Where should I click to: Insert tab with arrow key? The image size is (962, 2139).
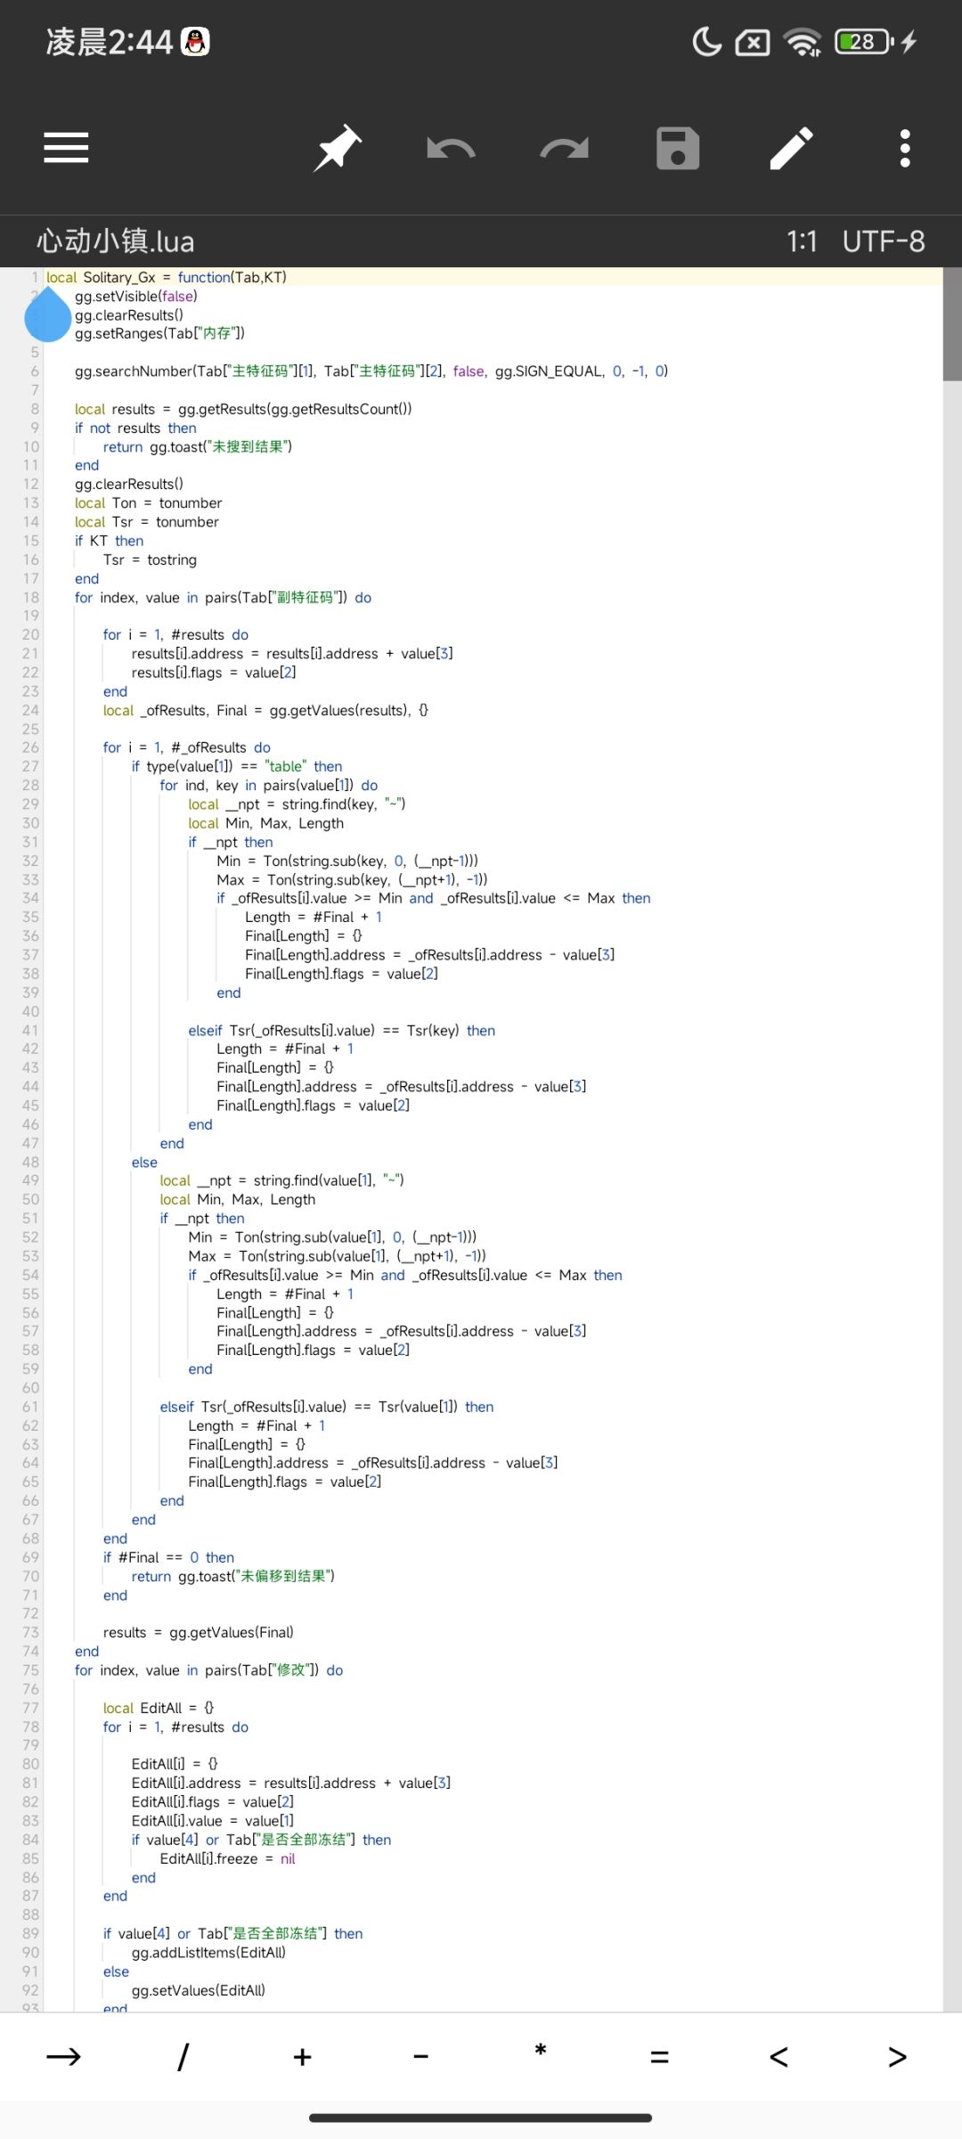click(63, 2056)
